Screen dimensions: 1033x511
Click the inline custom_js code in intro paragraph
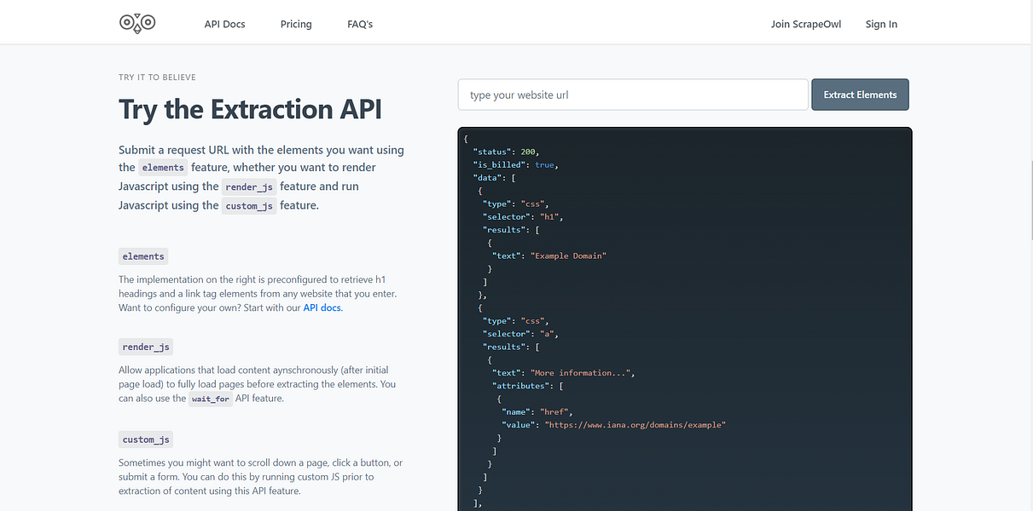tap(249, 205)
